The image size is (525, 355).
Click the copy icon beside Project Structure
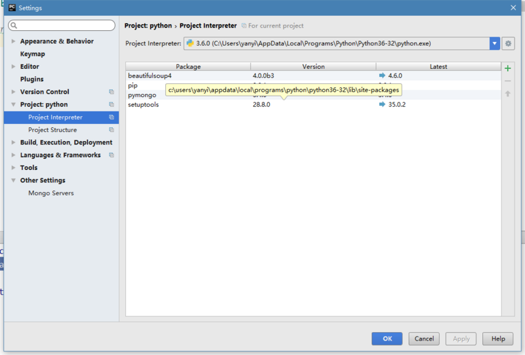[112, 130]
